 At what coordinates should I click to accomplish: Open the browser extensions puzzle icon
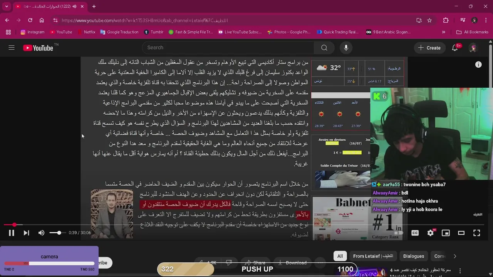click(x=446, y=20)
